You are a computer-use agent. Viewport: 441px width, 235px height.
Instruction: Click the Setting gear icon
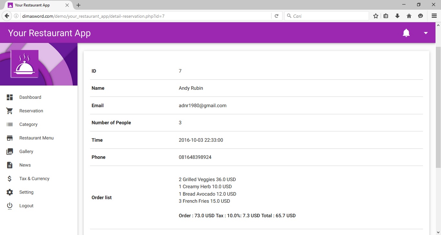pos(10,192)
